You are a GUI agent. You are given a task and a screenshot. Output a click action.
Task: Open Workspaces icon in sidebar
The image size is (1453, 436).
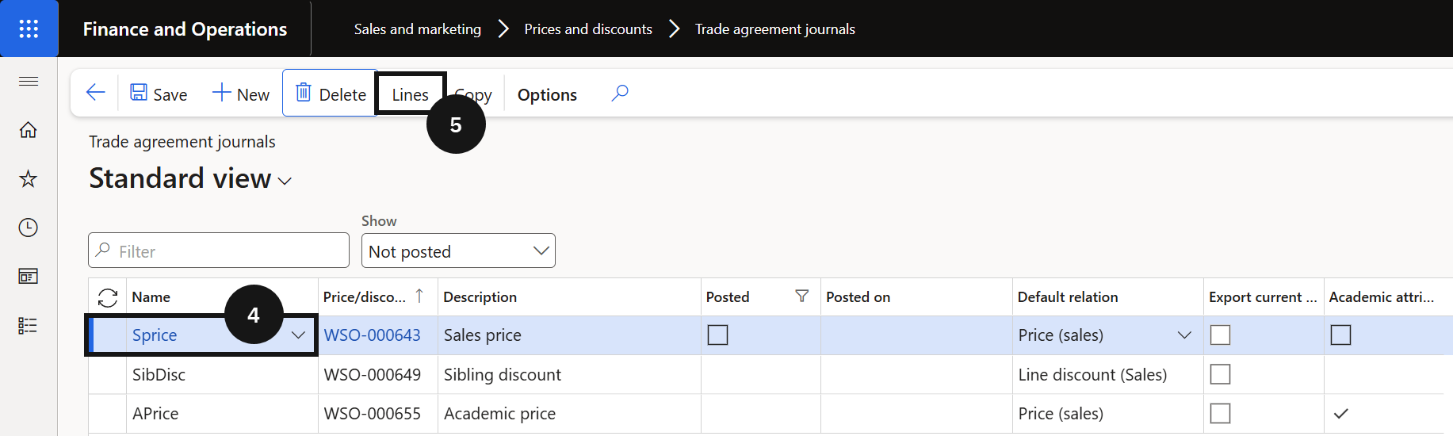(x=29, y=277)
